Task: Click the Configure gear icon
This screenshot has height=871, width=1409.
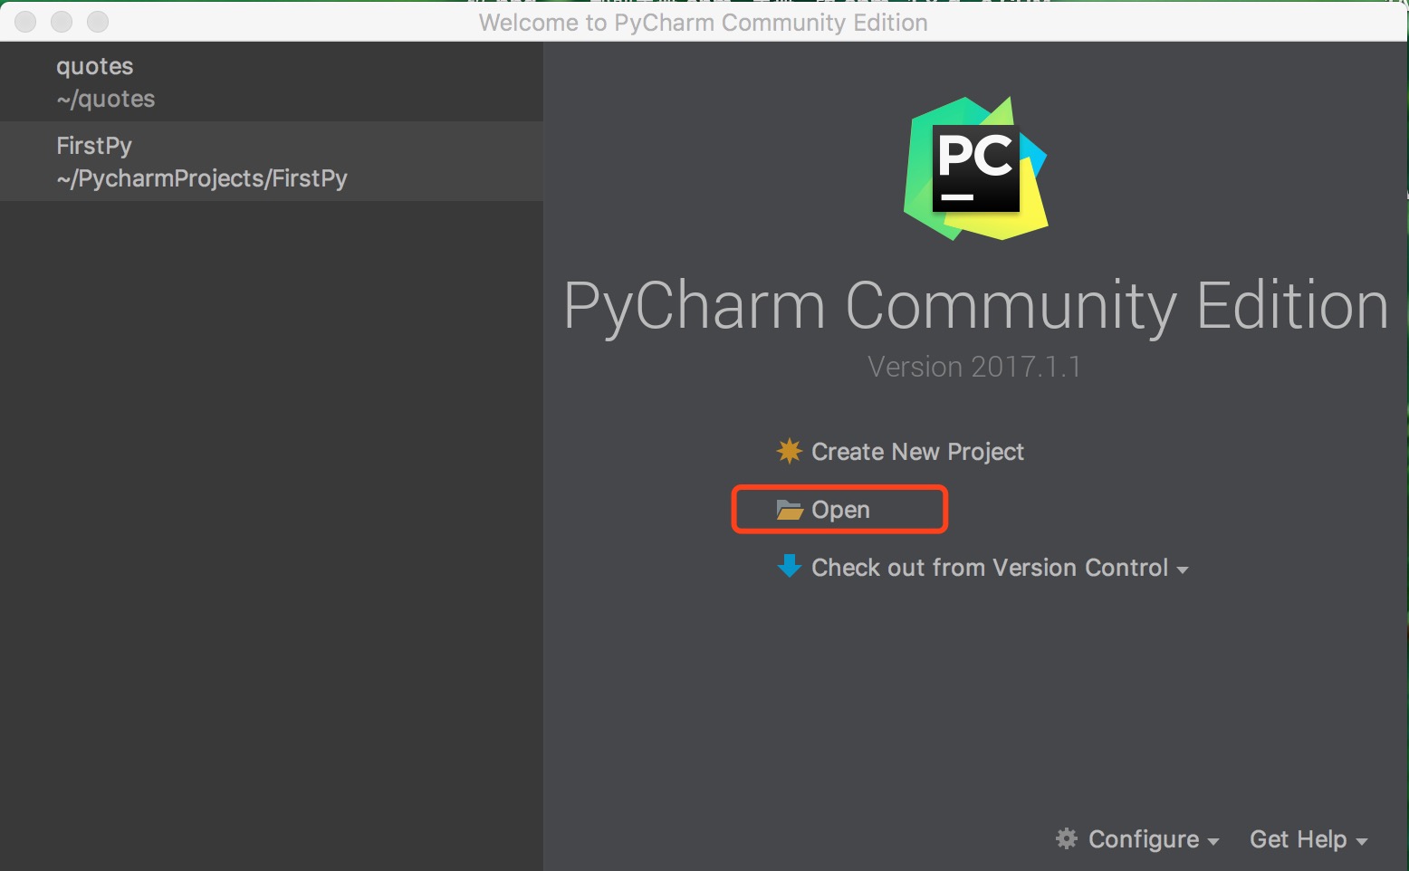Action: (1067, 838)
